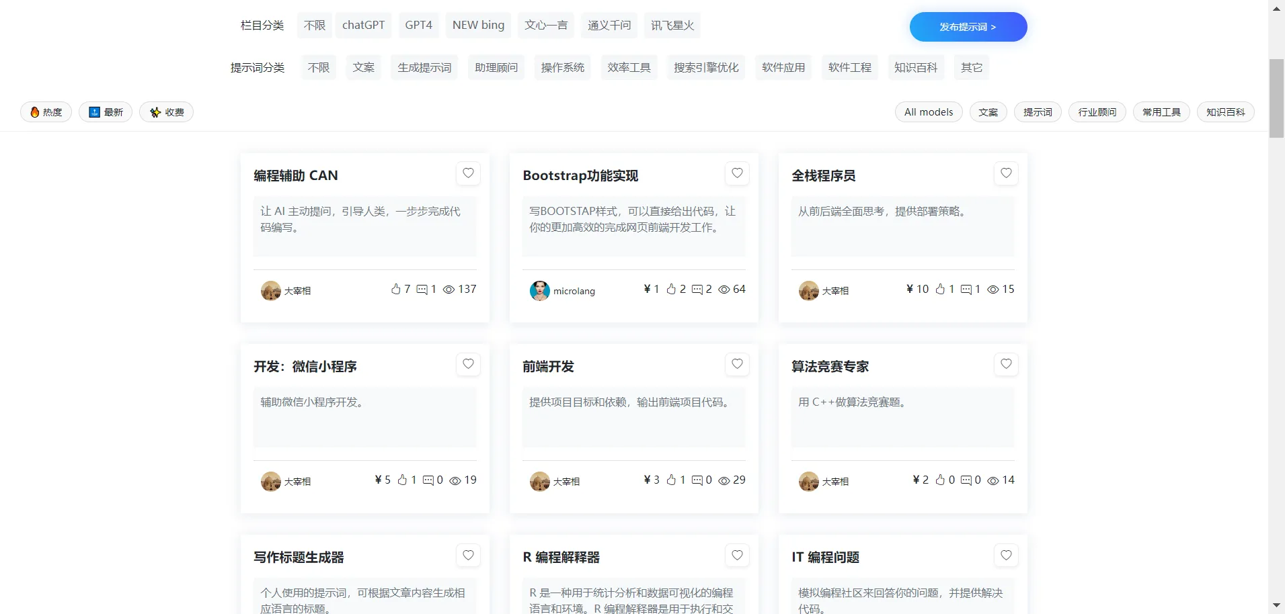Click the scrollbar up arrow

click(1276, 8)
